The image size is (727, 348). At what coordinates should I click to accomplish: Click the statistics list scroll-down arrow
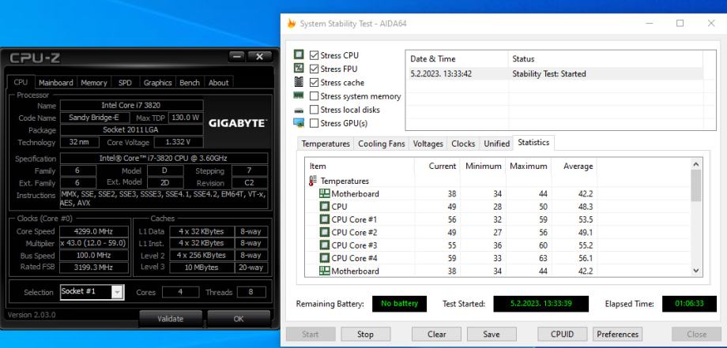tap(695, 271)
